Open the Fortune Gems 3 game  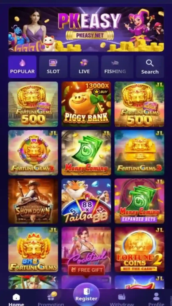[x=139, y=153]
